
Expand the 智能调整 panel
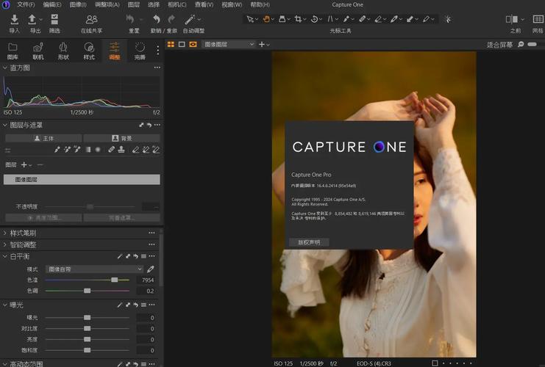pyautogui.click(x=5, y=244)
